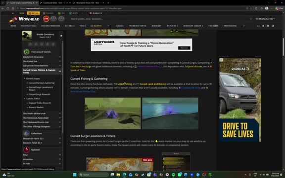285x178 pixels.
Task: Rate guide with fifth star
Action: 53,44
